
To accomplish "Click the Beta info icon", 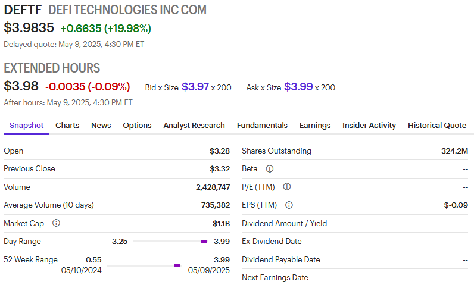I will [x=269, y=168].
